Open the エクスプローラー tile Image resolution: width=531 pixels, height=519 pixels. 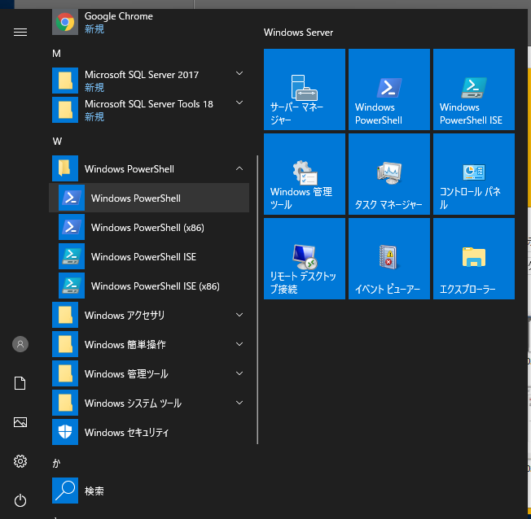474,259
